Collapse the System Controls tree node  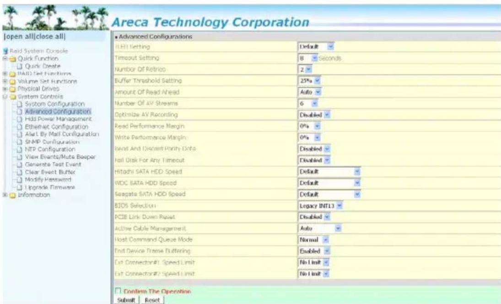point(5,96)
